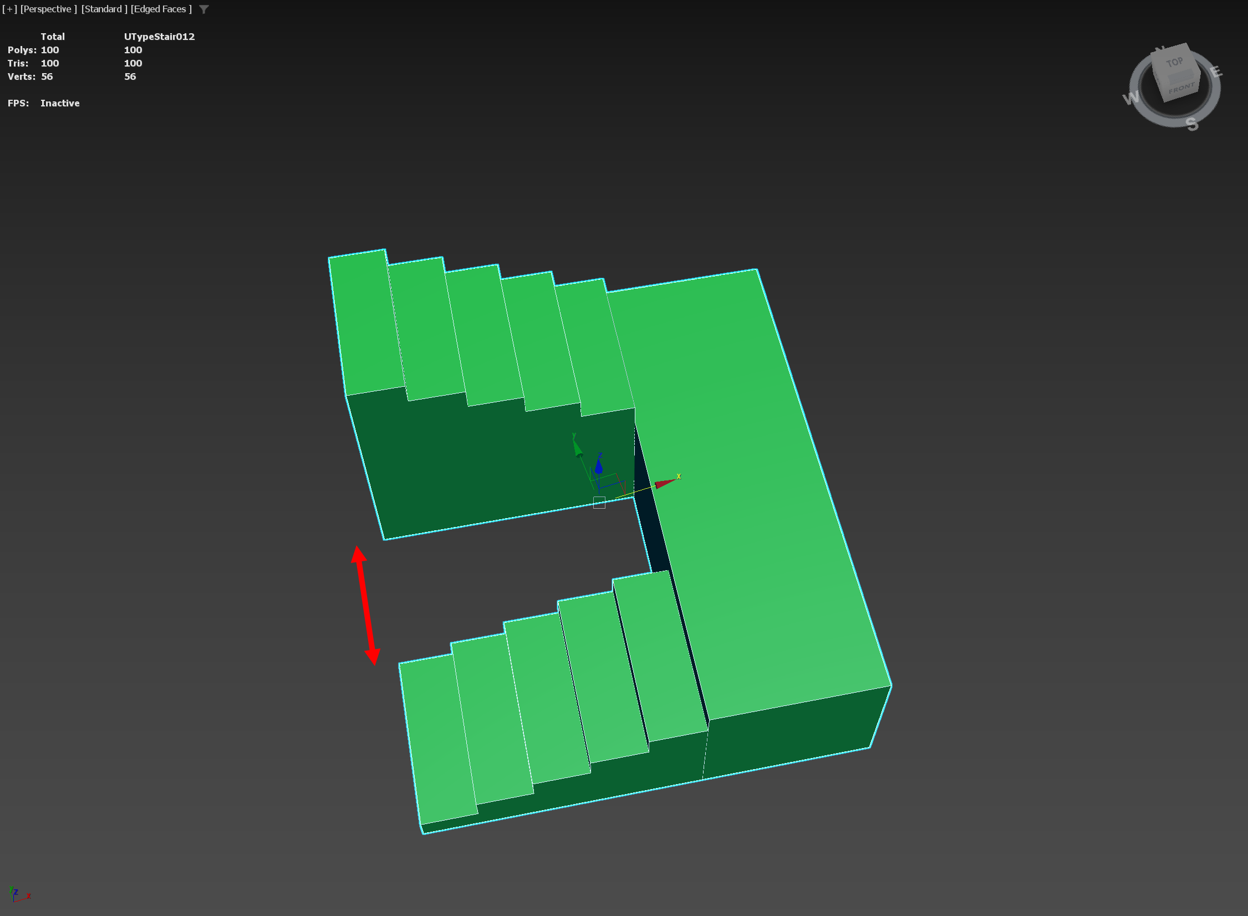Screen dimensions: 1248x916
Task: Click the ViewCube FRONT face
Action: (x=1181, y=88)
